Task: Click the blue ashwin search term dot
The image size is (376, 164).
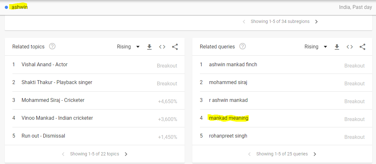Action: [6, 7]
